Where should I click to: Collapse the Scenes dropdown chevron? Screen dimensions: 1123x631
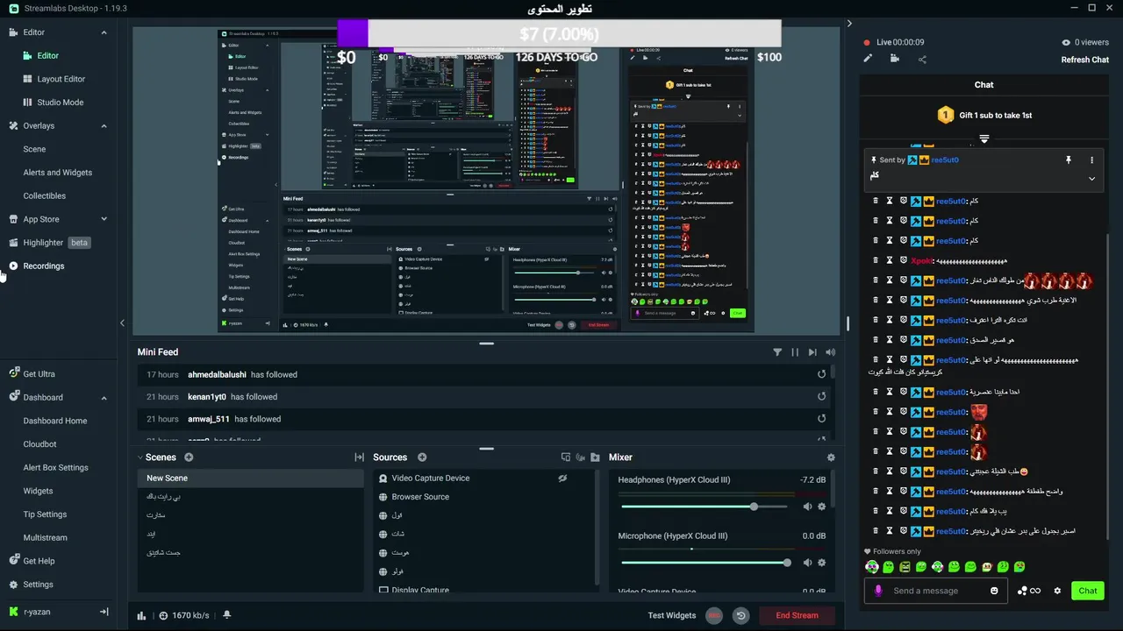coord(140,457)
